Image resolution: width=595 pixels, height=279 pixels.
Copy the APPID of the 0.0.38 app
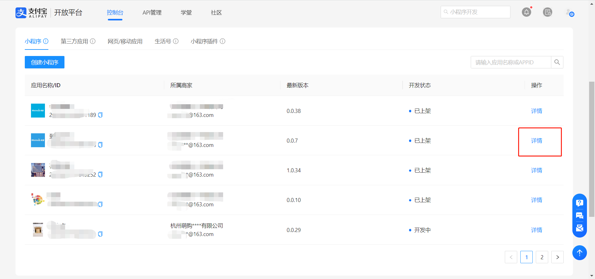tap(100, 115)
